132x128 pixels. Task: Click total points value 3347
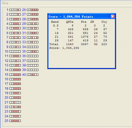(x=84, y=44)
